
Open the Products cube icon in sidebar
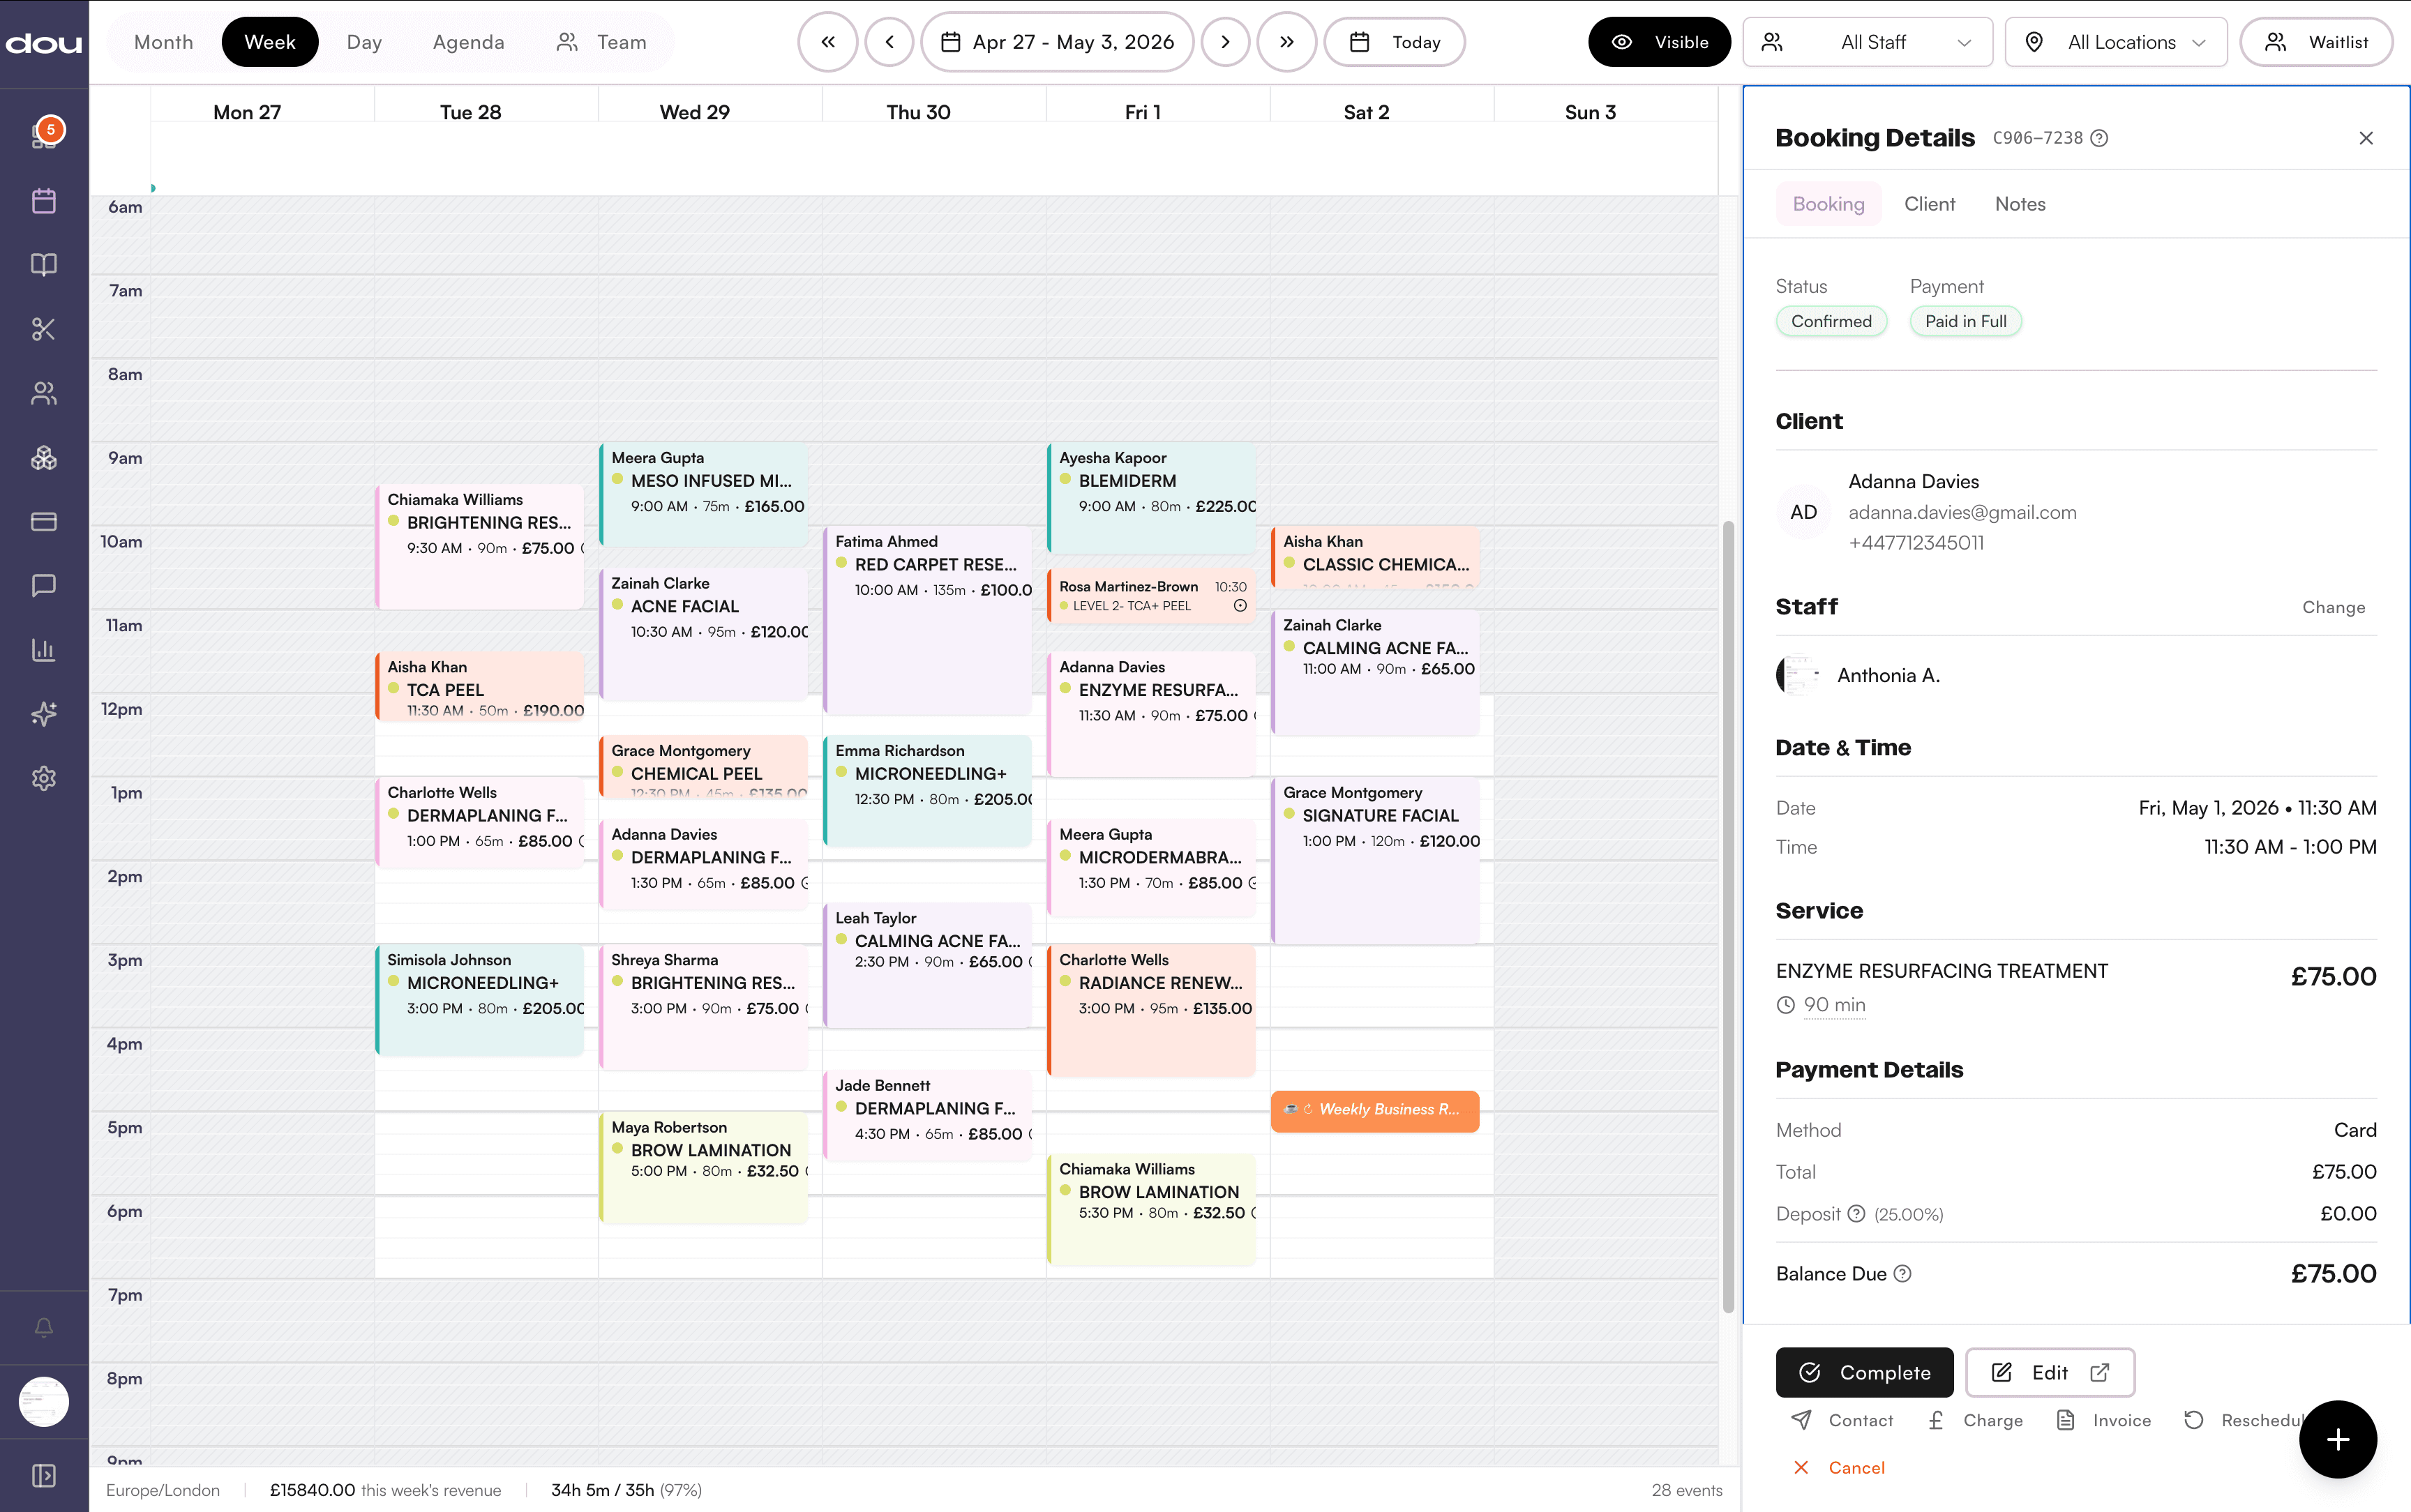point(44,457)
